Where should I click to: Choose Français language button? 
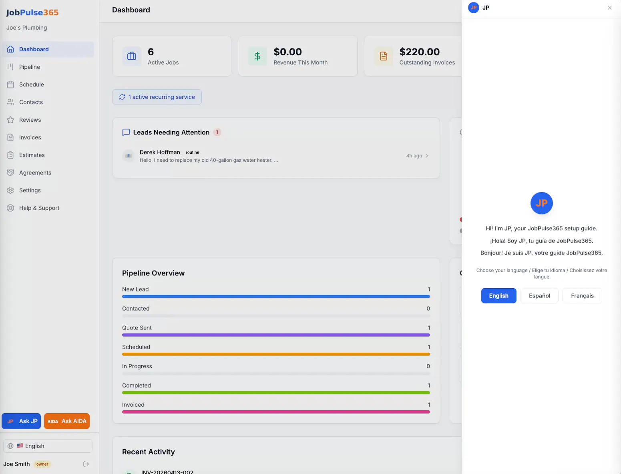(582, 296)
